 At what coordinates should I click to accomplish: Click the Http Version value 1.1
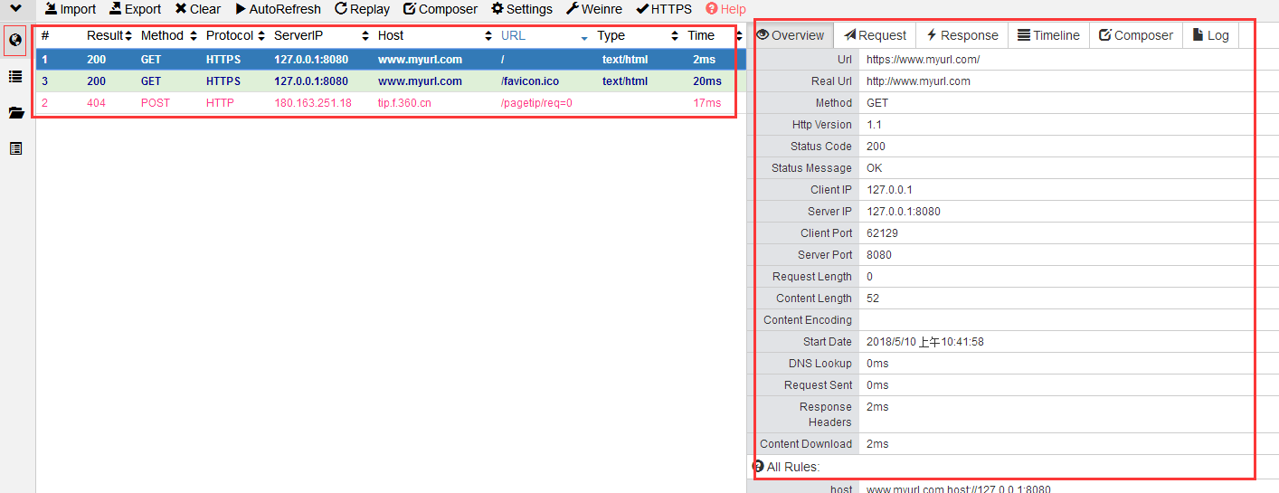[x=873, y=125]
